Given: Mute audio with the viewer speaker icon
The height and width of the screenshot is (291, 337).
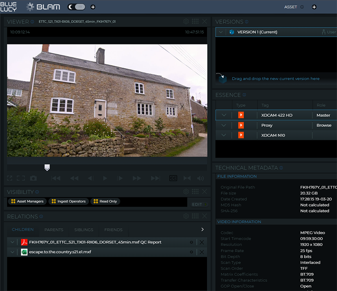Looking at the screenshot, I should click(201, 178).
